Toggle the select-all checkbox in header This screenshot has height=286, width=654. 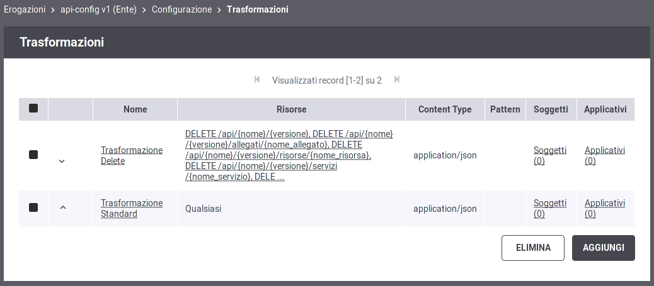point(33,108)
